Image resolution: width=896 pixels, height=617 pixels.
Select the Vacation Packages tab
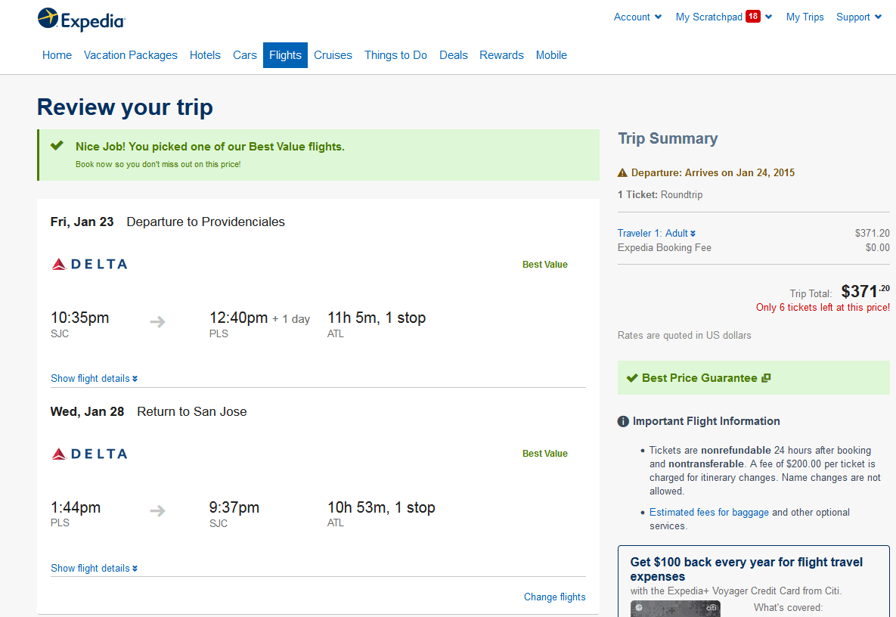(x=131, y=55)
